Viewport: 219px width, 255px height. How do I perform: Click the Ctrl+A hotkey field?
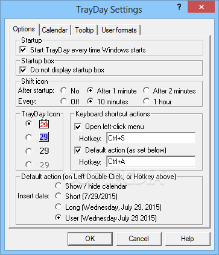(151, 162)
